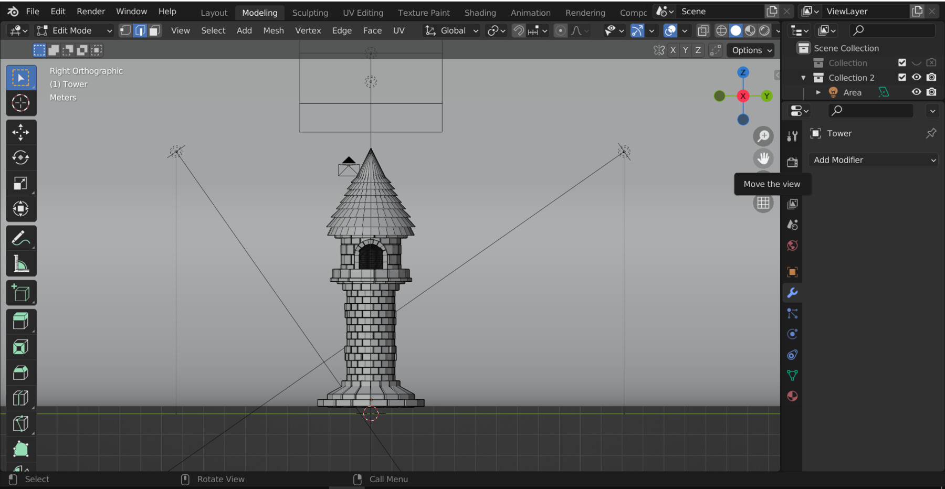Select the Rotate tool
The width and height of the screenshot is (945, 489).
pos(21,157)
